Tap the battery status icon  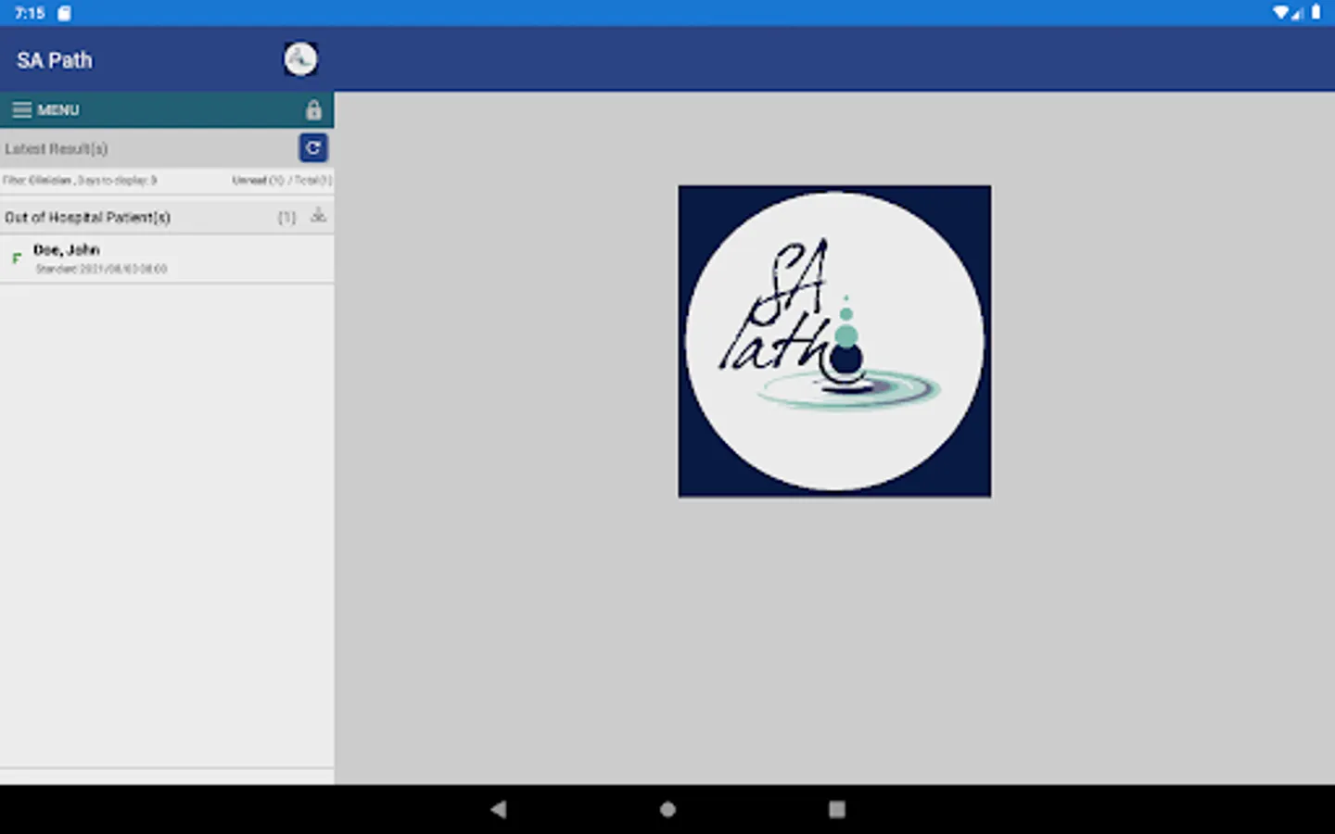pyautogui.click(x=1316, y=12)
